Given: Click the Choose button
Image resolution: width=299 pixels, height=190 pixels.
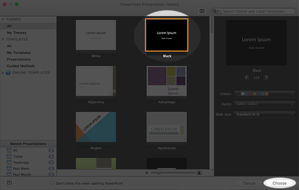Looking at the screenshot, I should coord(279,183).
